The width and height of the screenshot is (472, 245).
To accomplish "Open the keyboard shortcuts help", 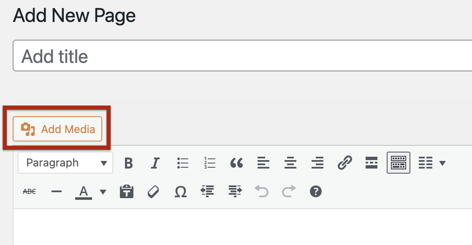I will coord(316,191).
